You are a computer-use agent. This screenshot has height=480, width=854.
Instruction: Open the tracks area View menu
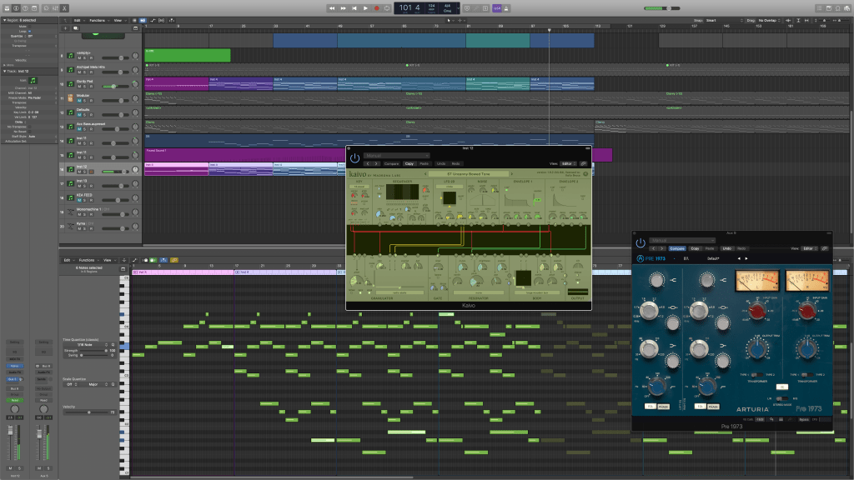pos(118,20)
